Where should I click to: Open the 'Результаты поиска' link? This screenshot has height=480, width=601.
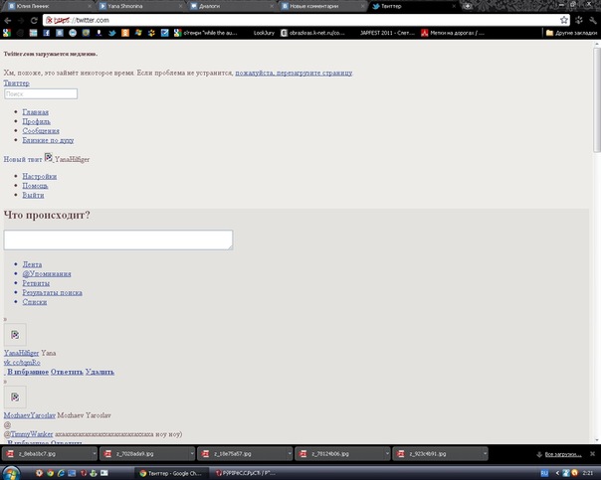52,292
